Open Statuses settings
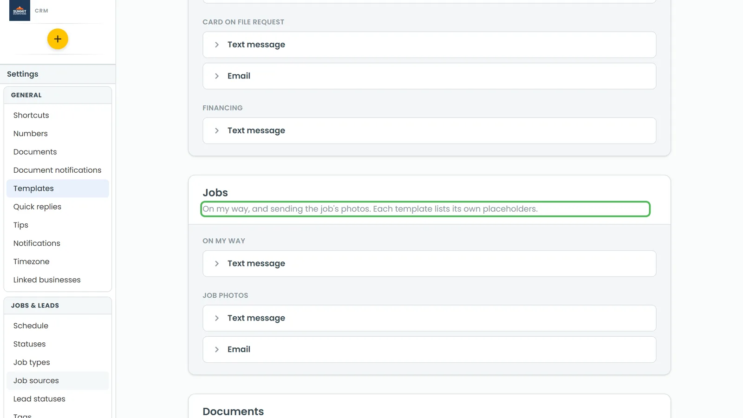 click(x=58, y=344)
